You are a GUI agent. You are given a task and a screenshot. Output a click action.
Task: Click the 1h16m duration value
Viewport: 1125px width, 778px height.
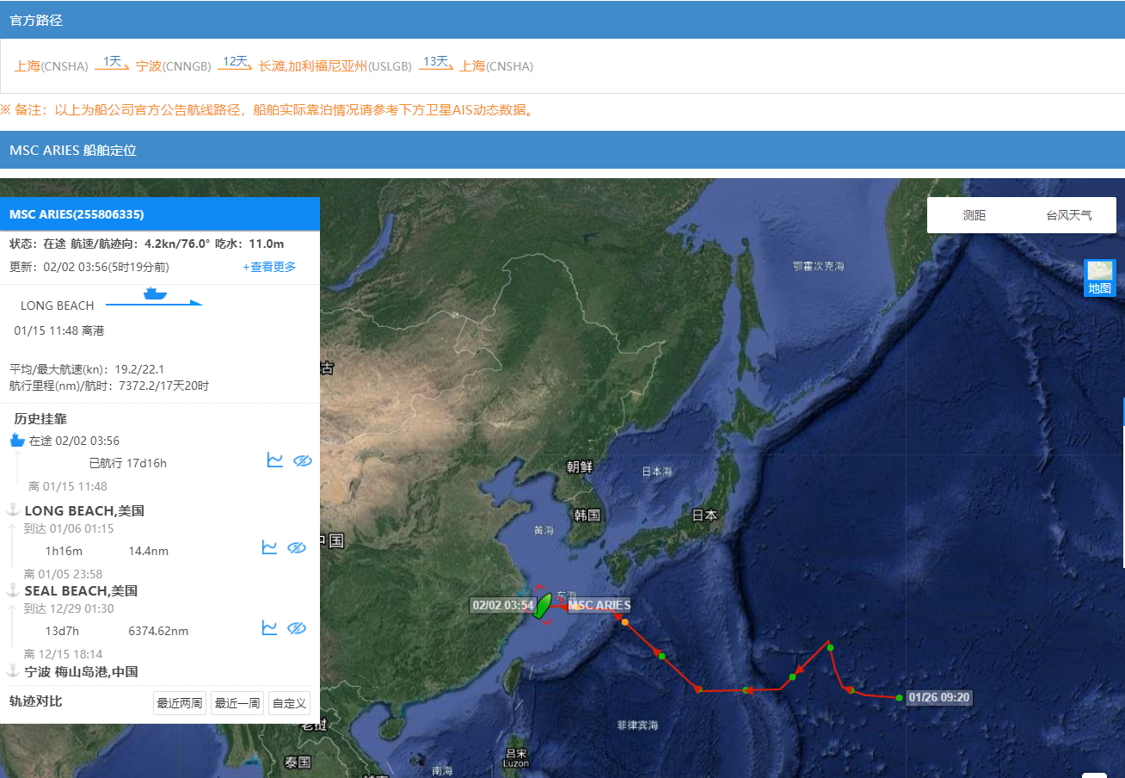(x=64, y=551)
